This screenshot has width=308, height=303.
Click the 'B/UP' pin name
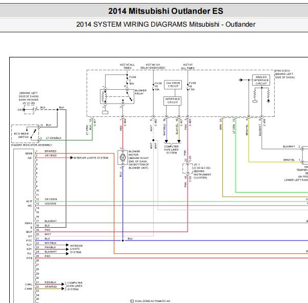(29, 232)
